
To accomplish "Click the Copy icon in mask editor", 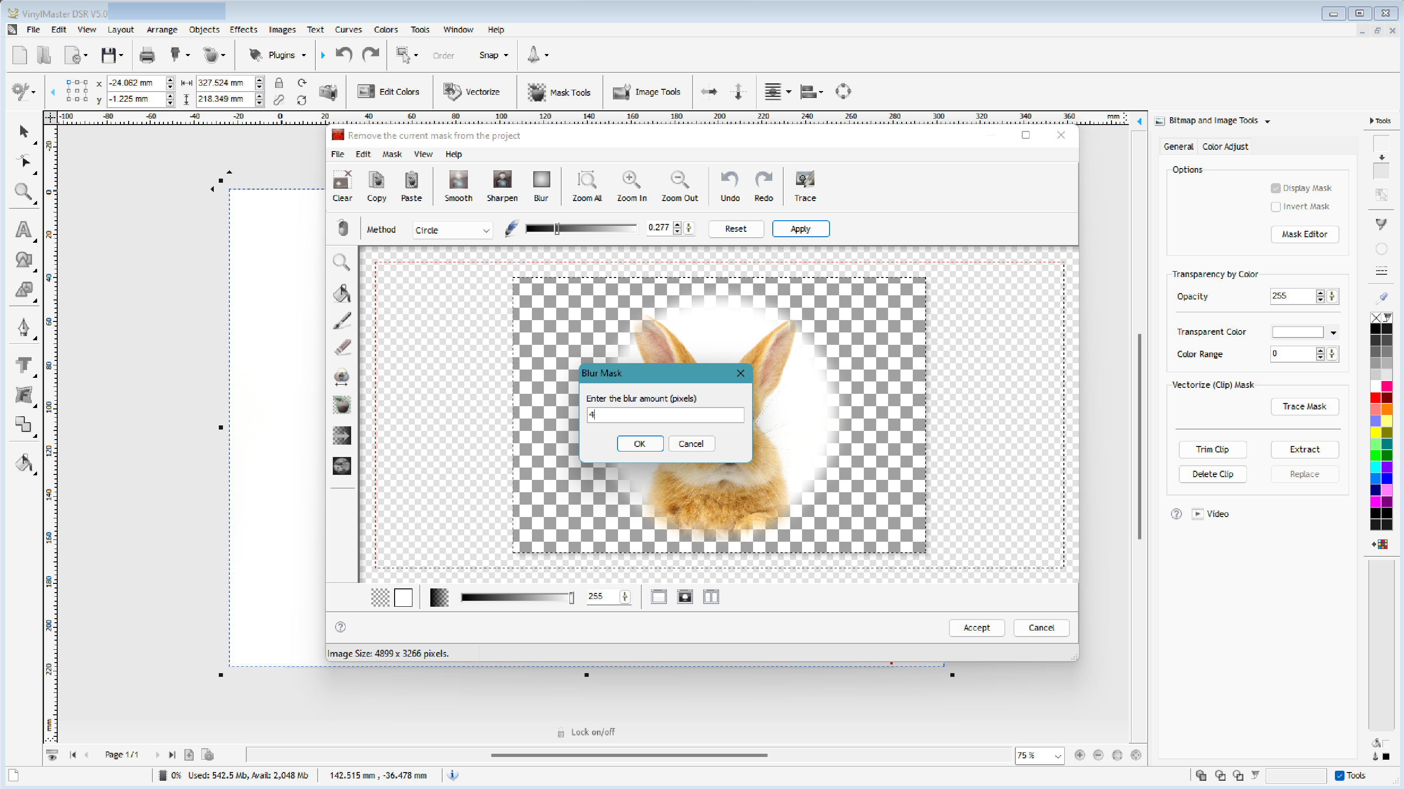I will (376, 186).
